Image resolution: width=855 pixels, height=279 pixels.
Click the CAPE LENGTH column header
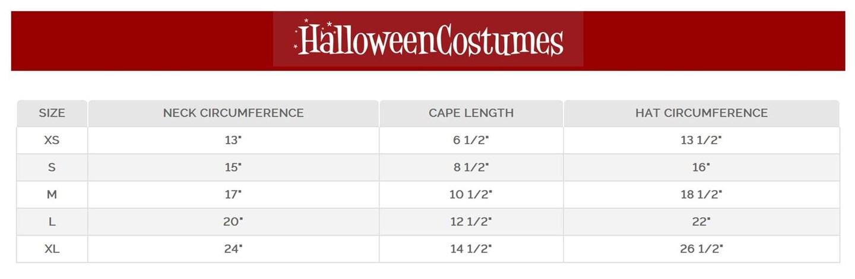coord(471,113)
